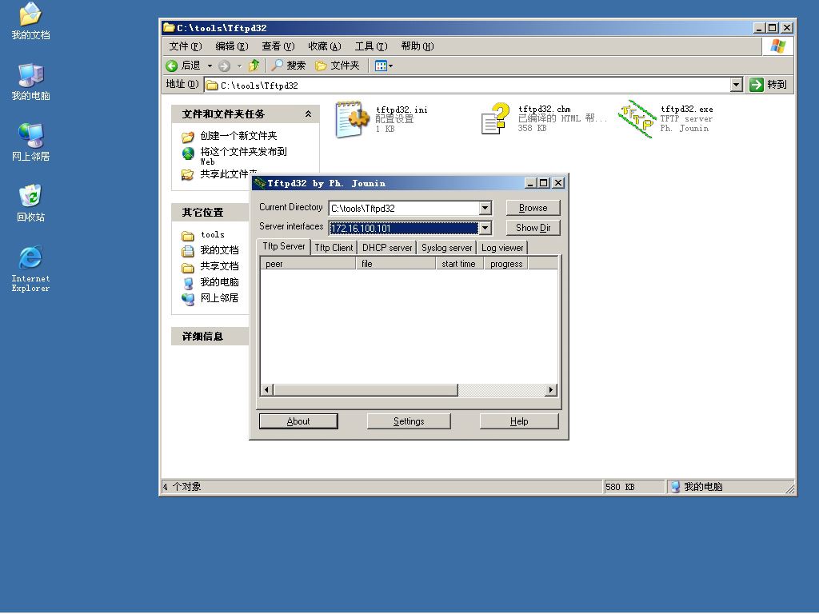Select the Internet Explorer desktop icon
The image size is (819, 614).
coord(30,269)
